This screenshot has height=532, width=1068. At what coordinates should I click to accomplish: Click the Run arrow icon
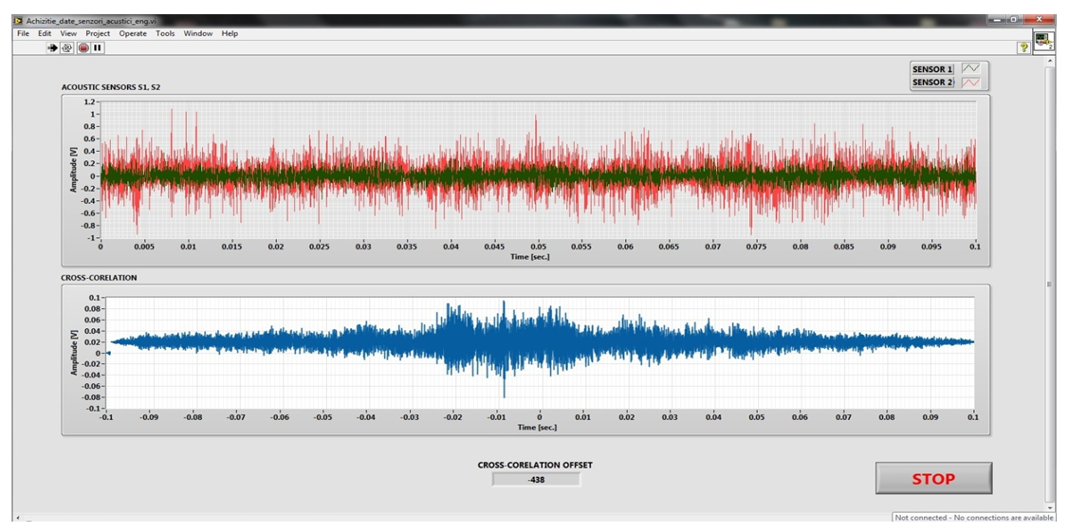[53, 47]
